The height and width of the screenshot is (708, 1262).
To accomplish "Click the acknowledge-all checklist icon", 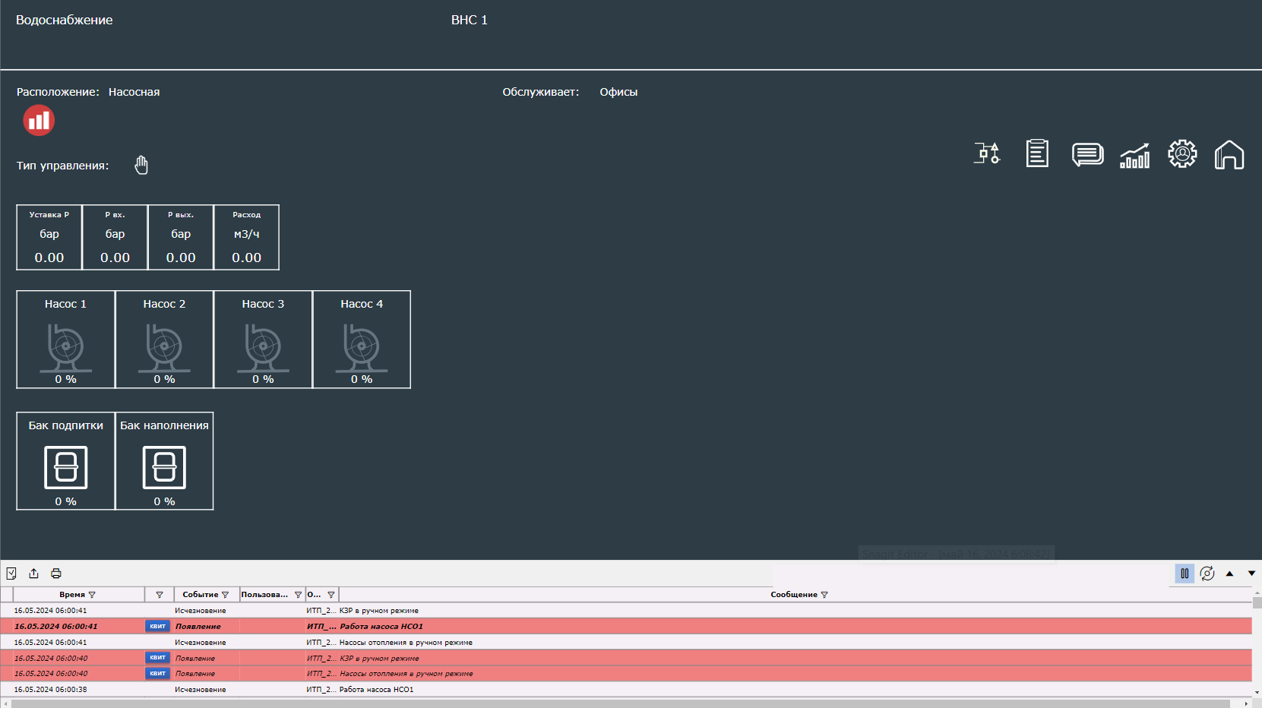I will [x=11, y=574].
